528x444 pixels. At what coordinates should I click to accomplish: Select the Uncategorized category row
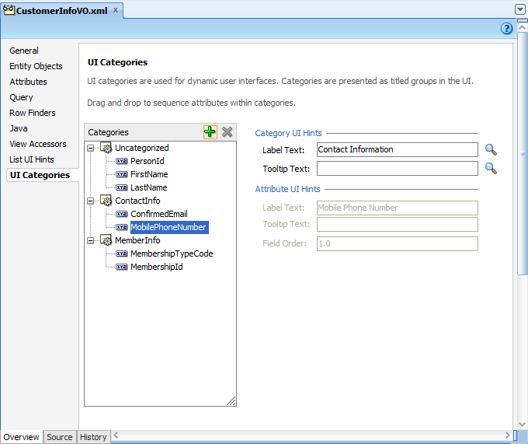point(142,148)
